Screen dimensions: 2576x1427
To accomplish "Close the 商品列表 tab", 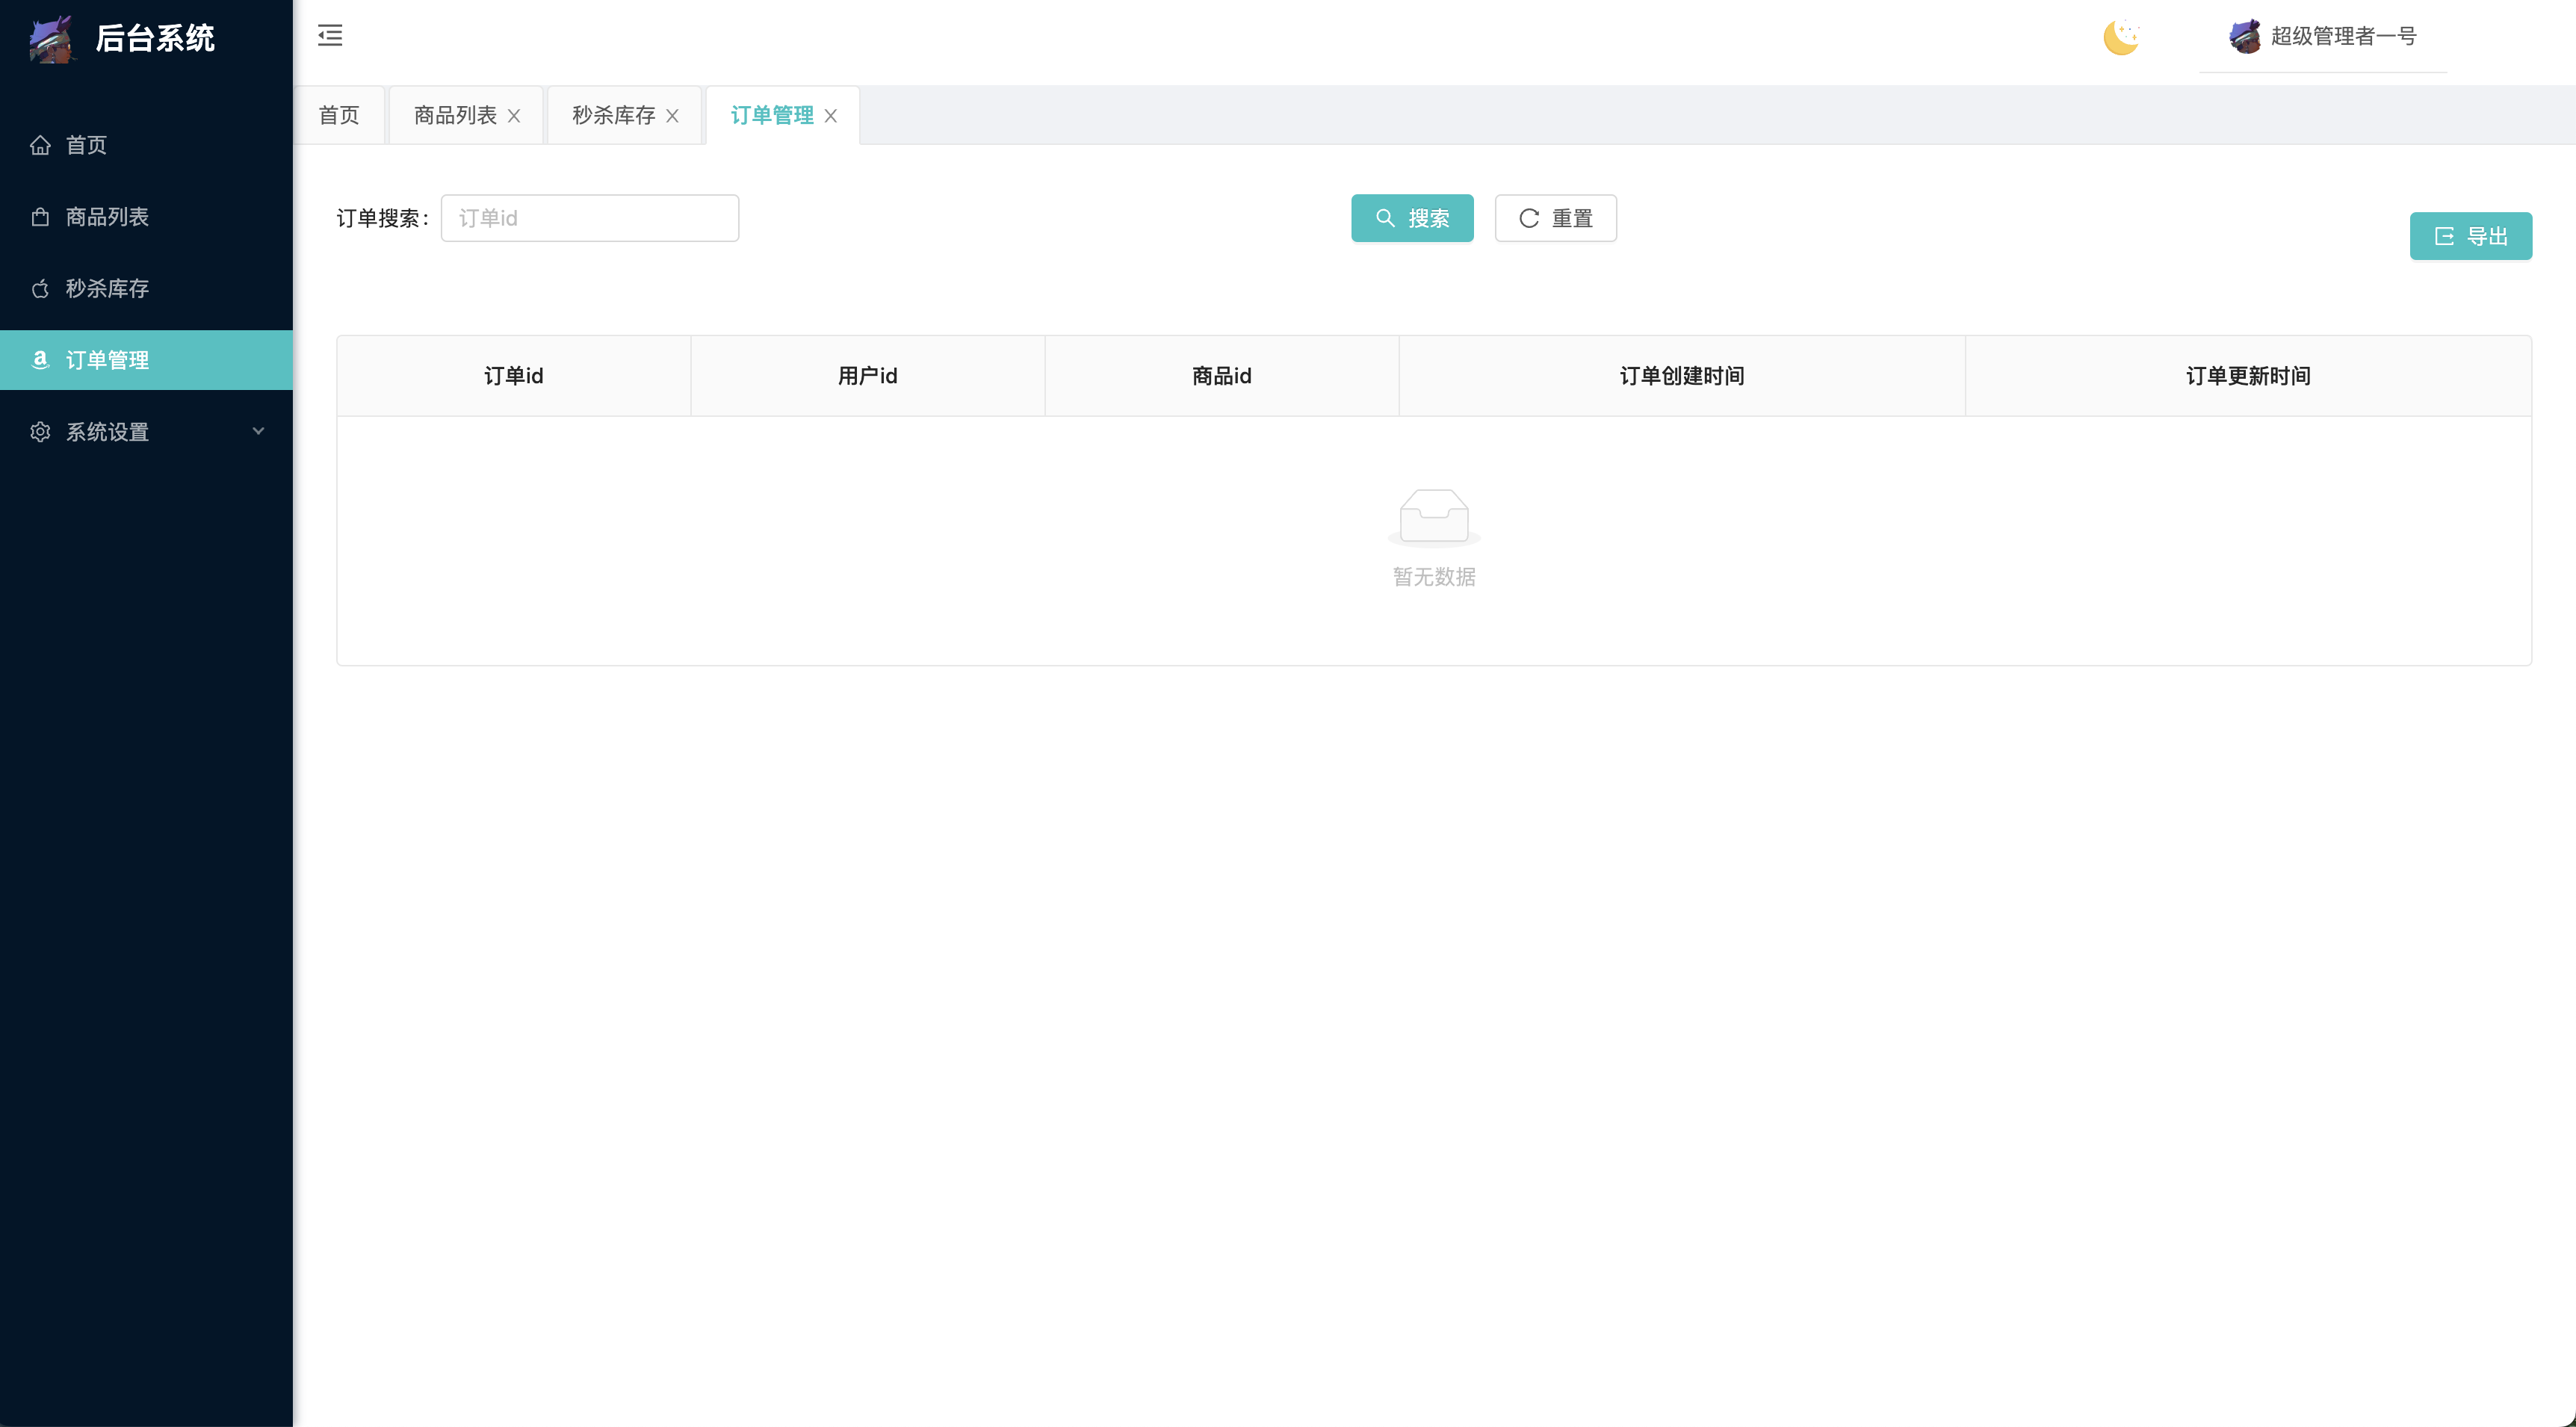I will (514, 116).
